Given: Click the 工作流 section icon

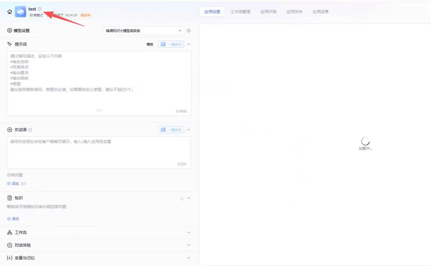Looking at the screenshot, I should click(x=9, y=232).
